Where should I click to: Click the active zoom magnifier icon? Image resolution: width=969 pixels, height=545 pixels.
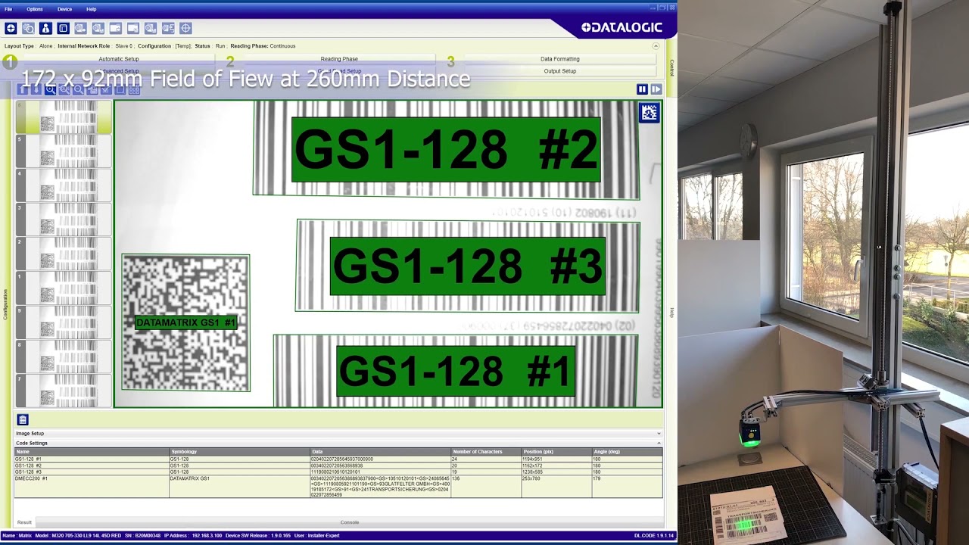(x=51, y=89)
